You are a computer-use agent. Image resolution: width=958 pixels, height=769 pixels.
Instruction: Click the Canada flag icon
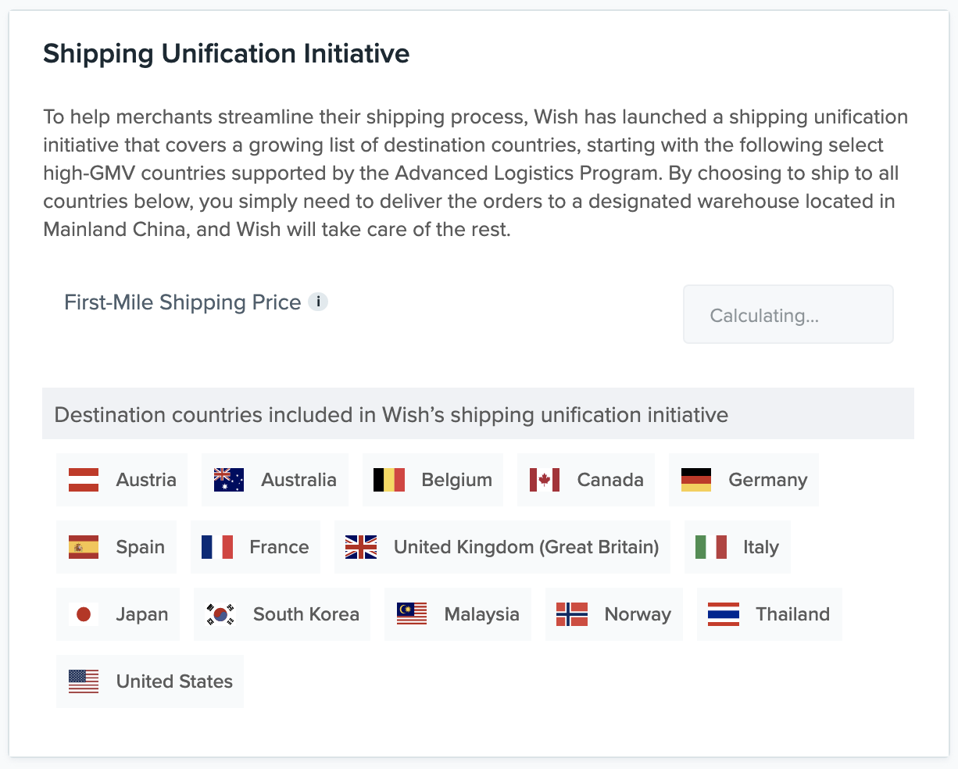click(x=545, y=480)
